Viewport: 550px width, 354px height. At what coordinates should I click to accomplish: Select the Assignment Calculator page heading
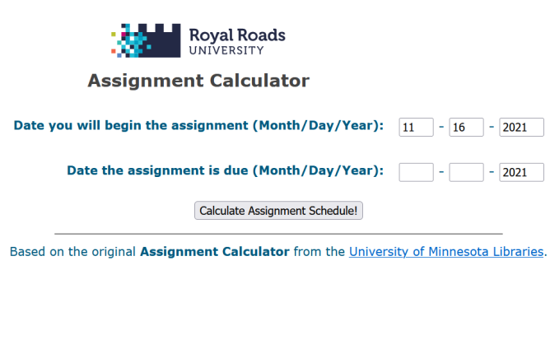pos(198,81)
